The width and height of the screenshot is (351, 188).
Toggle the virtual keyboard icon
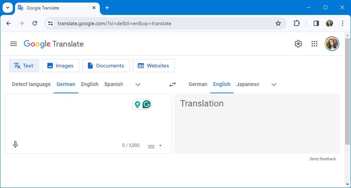coord(151,146)
